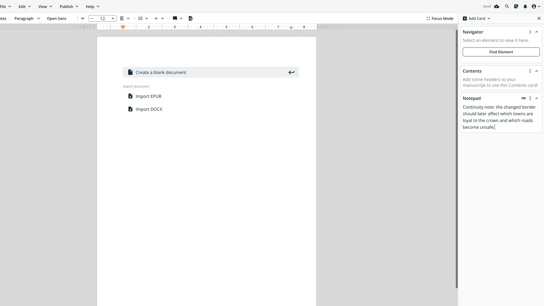Collapse the Notepad card

537,98
